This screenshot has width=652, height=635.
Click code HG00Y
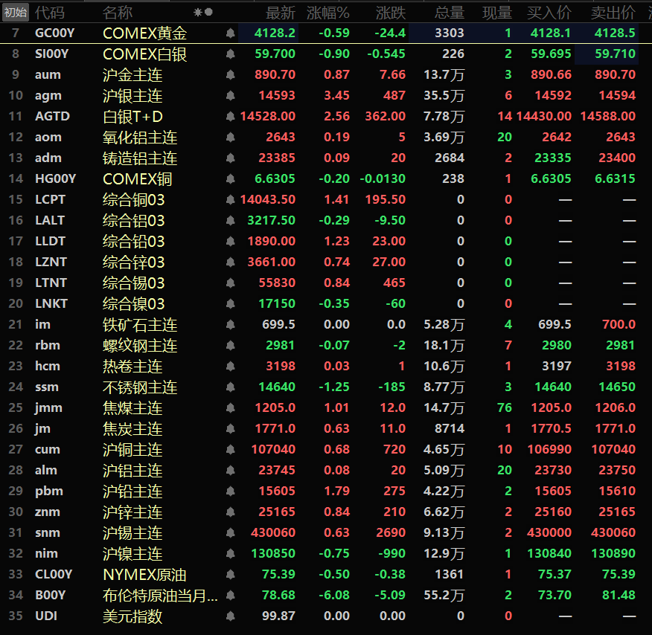55,178
